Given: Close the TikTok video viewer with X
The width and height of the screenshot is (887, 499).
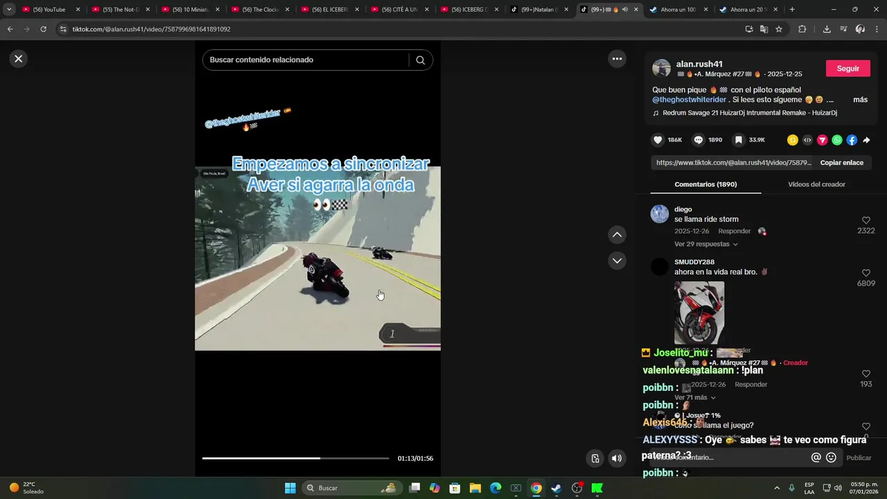Looking at the screenshot, I should (19, 59).
